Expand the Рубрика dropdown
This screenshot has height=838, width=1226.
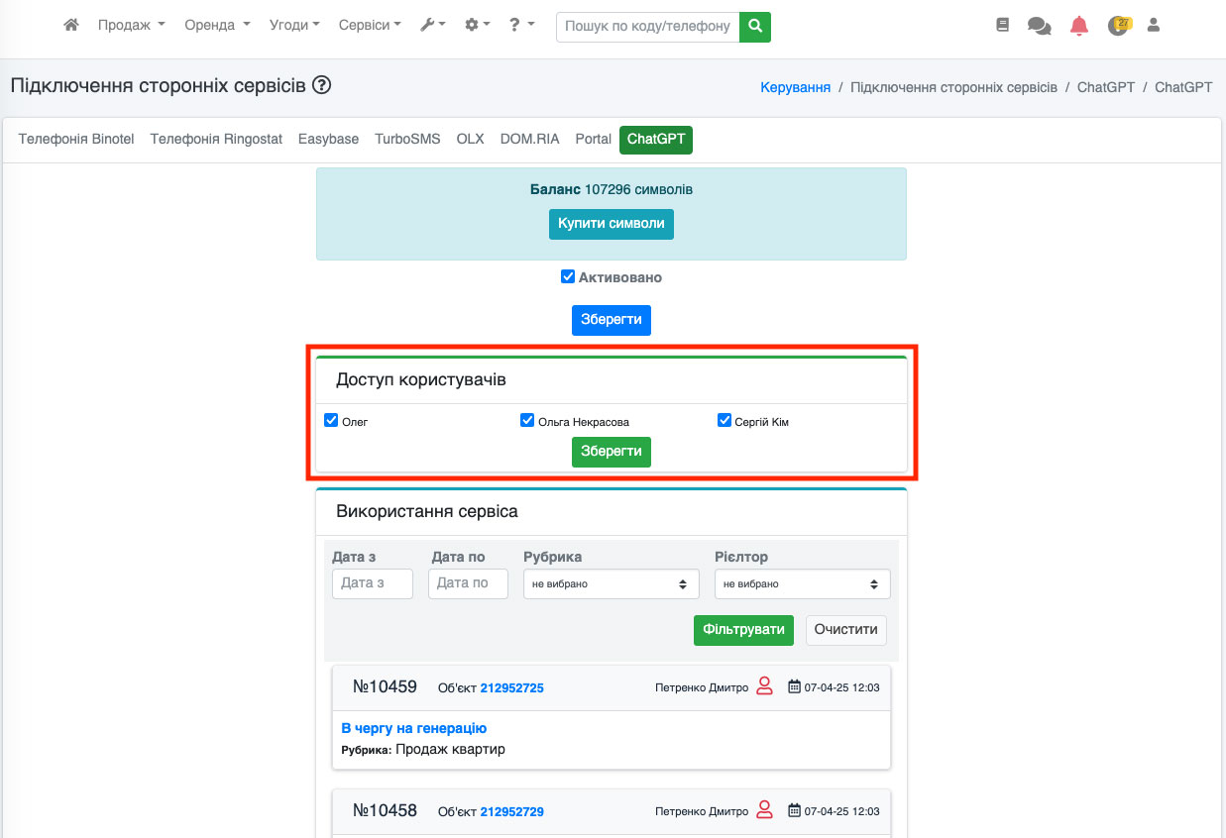click(x=611, y=584)
